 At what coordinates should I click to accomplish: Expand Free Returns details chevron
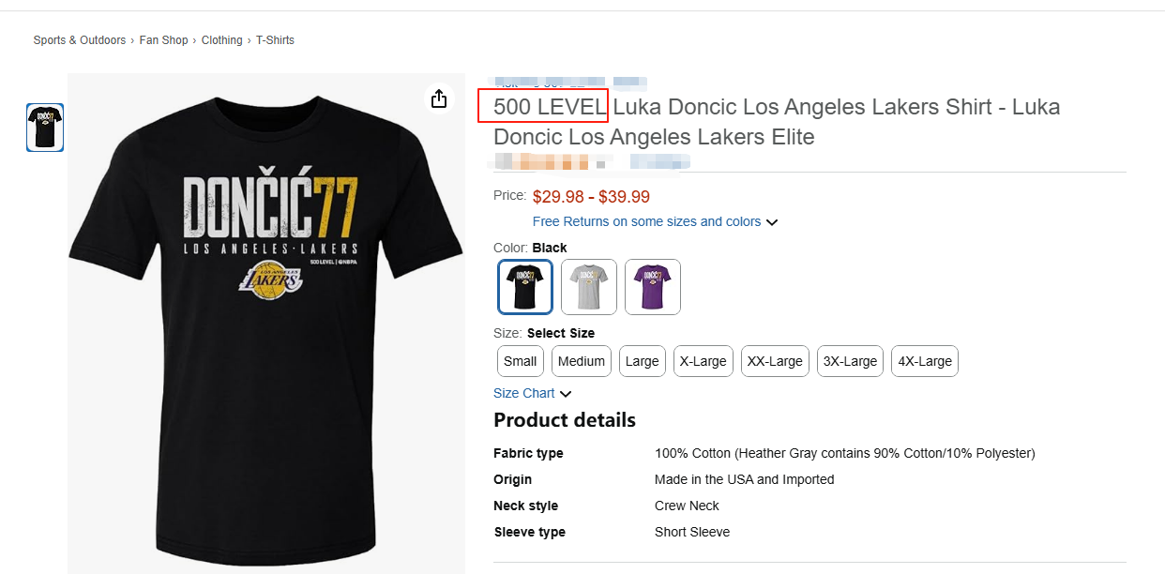772,222
